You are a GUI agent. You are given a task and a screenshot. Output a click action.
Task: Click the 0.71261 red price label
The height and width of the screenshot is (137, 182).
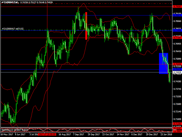point(177,124)
